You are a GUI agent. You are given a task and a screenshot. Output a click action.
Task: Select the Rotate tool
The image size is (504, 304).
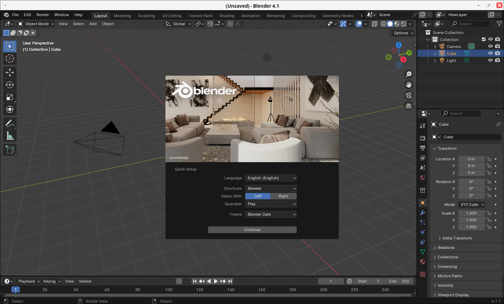click(x=10, y=85)
